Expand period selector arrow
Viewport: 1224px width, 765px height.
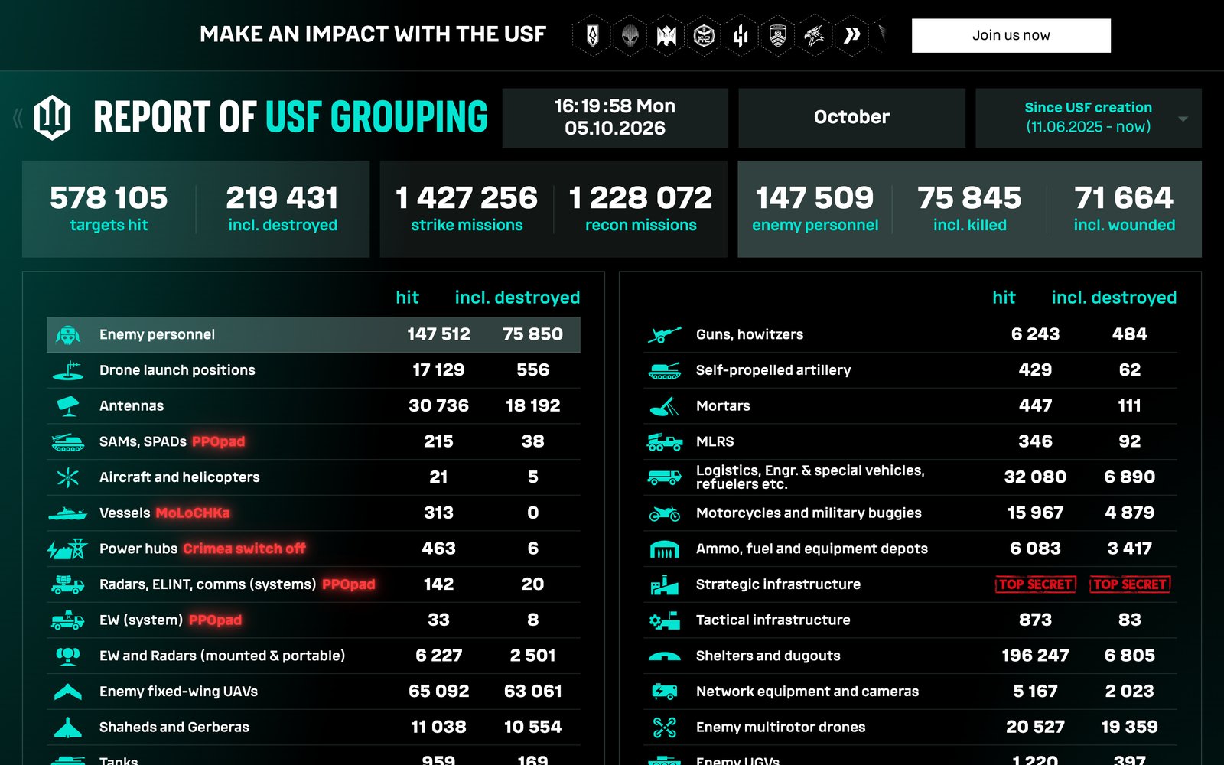(1183, 119)
